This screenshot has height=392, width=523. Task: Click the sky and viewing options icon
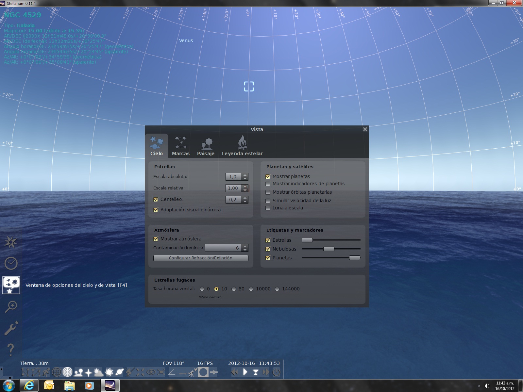[11, 285]
